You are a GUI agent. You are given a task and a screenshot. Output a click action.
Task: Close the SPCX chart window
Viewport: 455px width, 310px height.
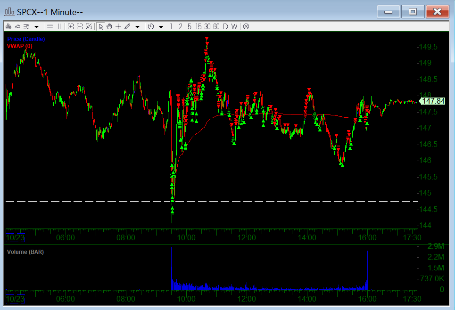pos(437,12)
